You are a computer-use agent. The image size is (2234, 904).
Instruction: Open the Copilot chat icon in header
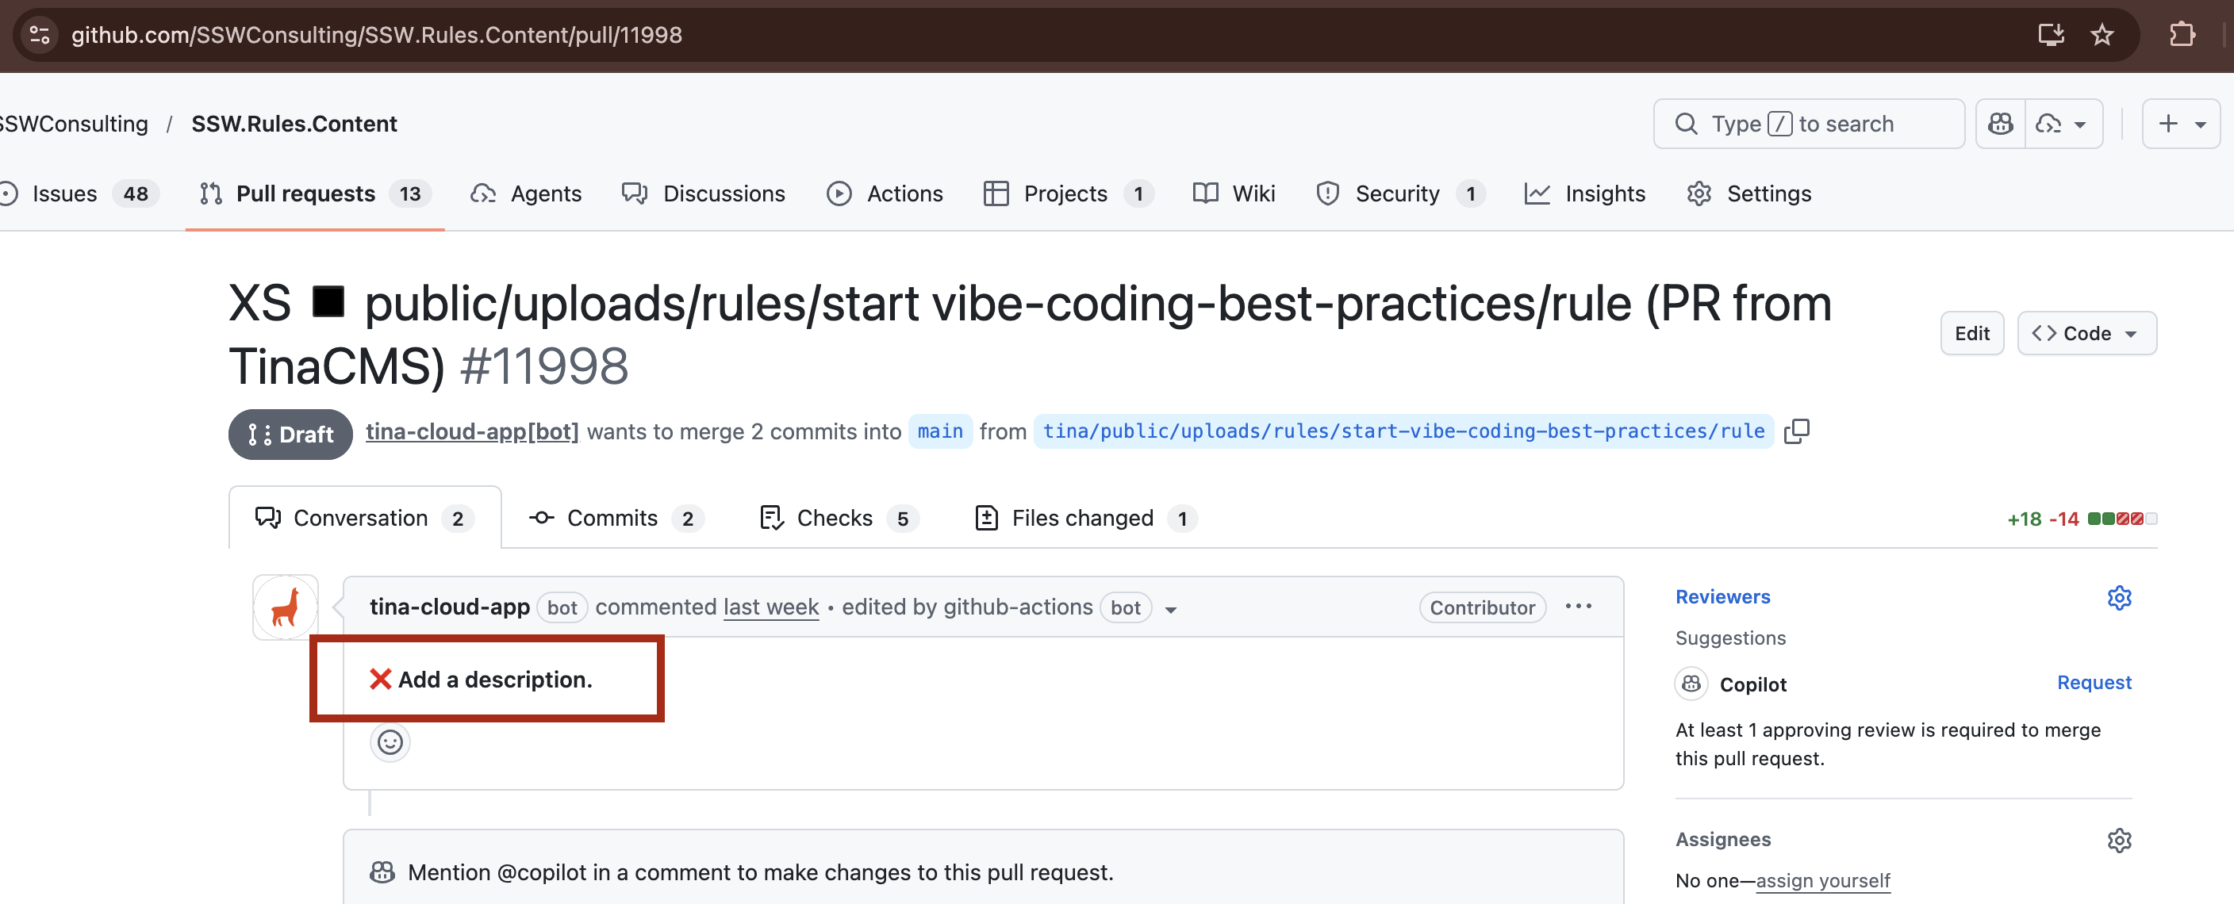pyautogui.click(x=2000, y=124)
